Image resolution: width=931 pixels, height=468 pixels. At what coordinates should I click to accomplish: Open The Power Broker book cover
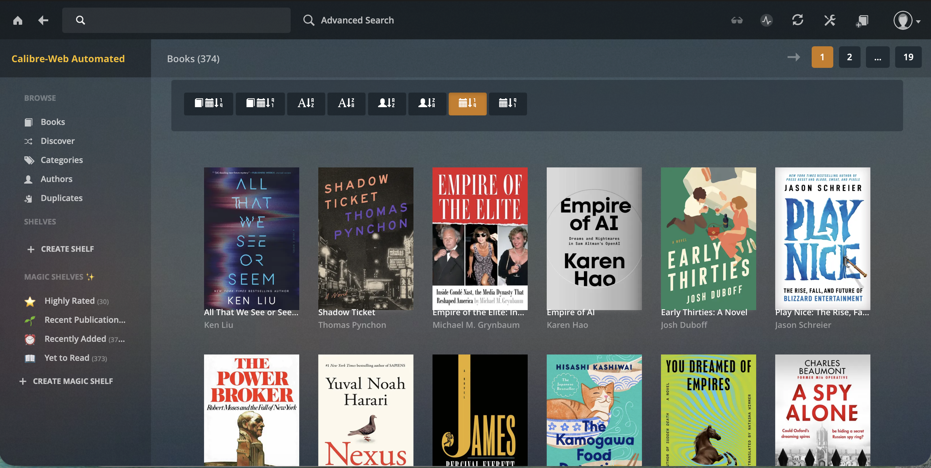point(252,410)
